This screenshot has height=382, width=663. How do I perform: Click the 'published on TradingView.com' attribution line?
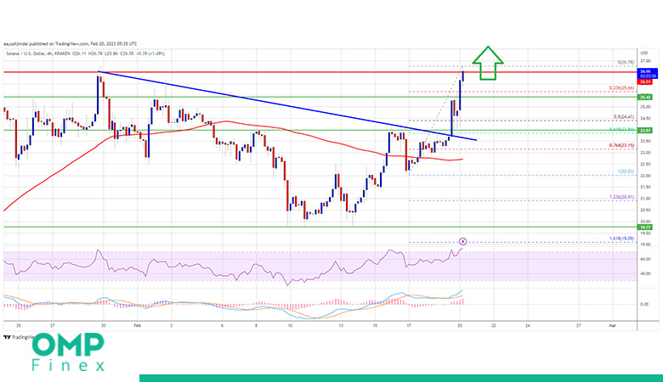(71, 43)
